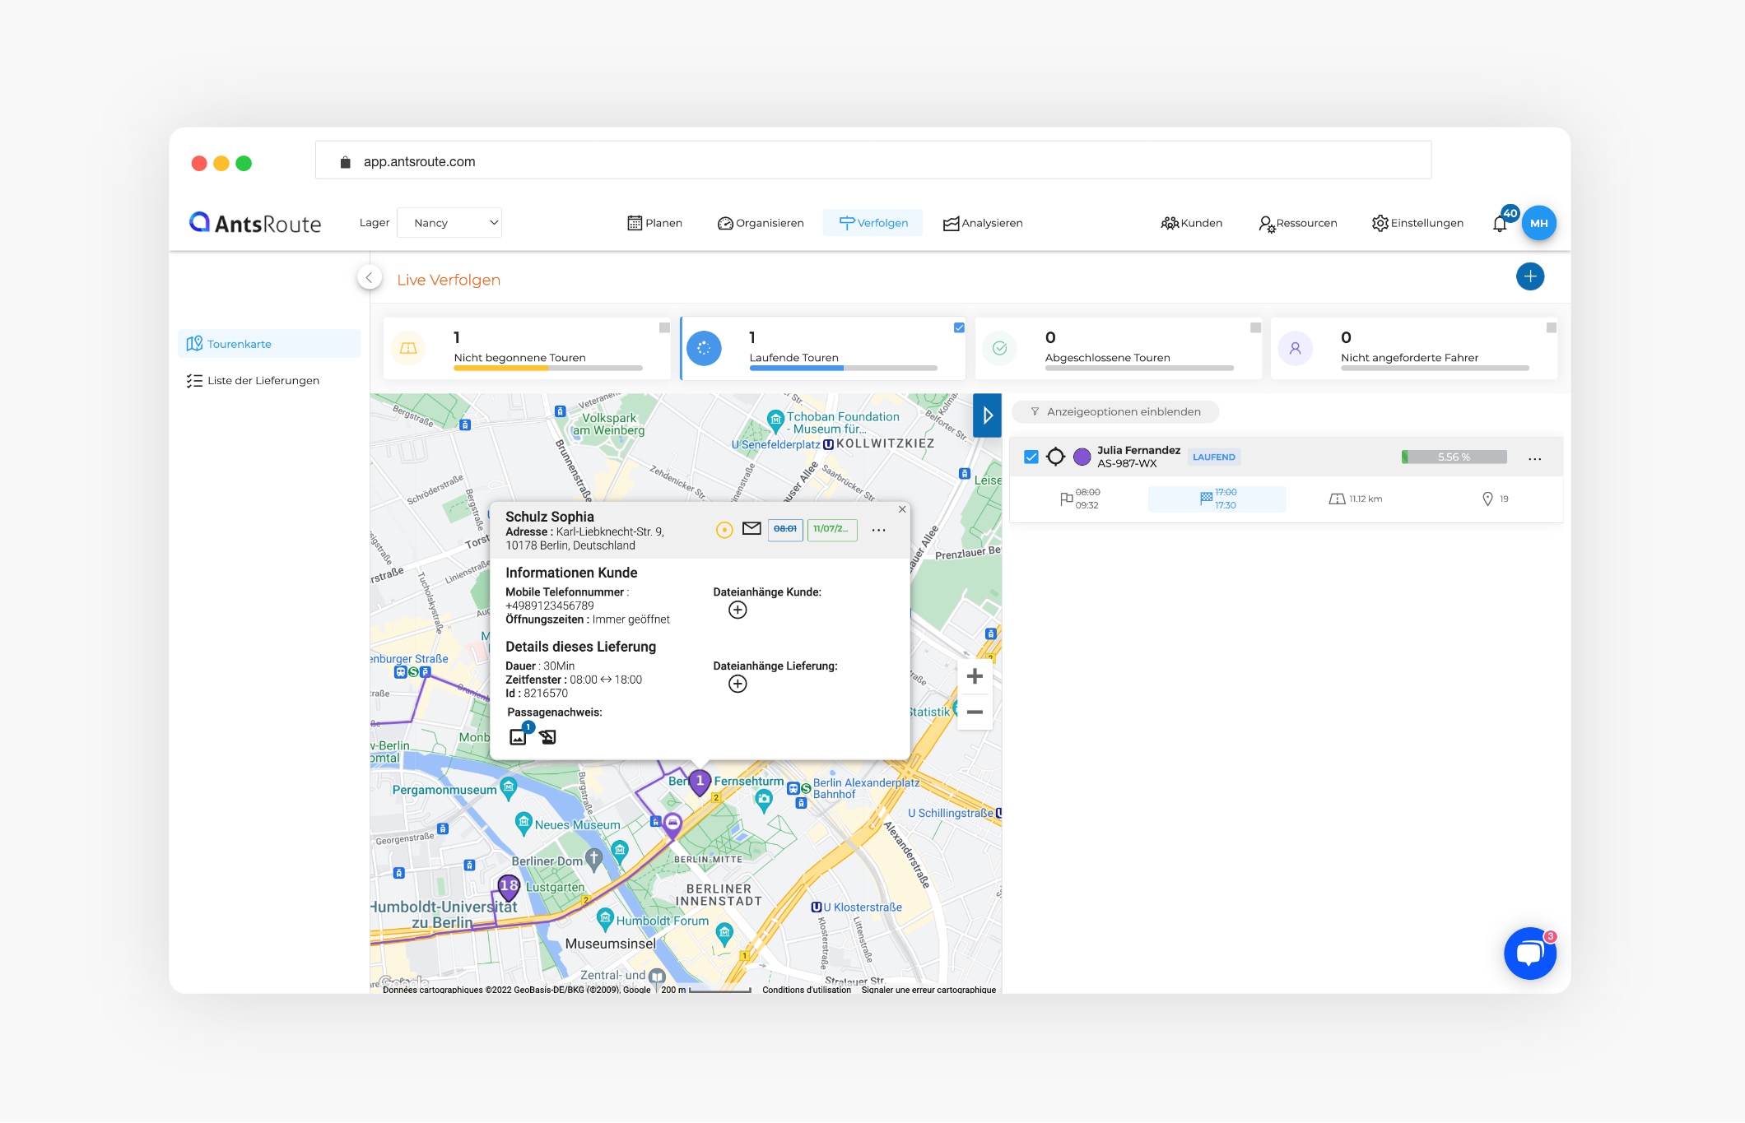Click map marker number 18
The width and height of the screenshot is (1745, 1123).
pyautogui.click(x=509, y=888)
